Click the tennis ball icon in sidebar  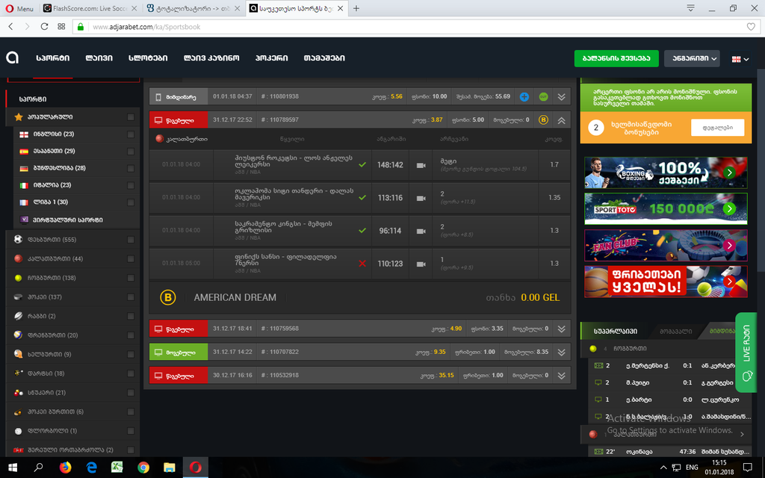coord(18,278)
